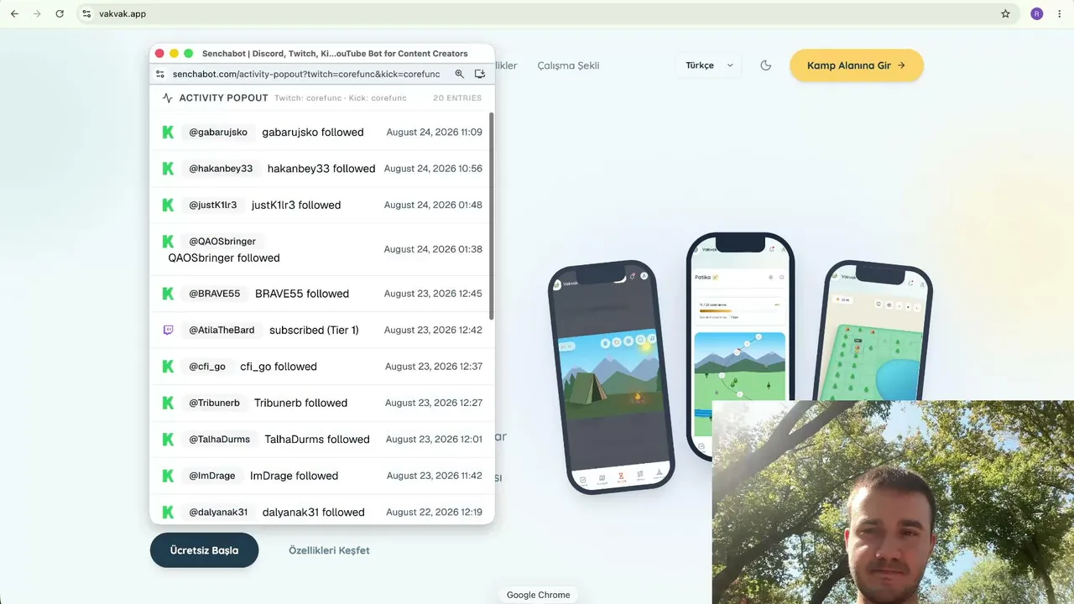The height and width of the screenshot is (604, 1074).
Task: Click "Twitch: corefunc · Kick: corefunc" subtitle
Action: coord(341,98)
